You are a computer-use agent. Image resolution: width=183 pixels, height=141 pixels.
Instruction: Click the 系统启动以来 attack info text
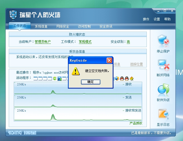point(42,57)
